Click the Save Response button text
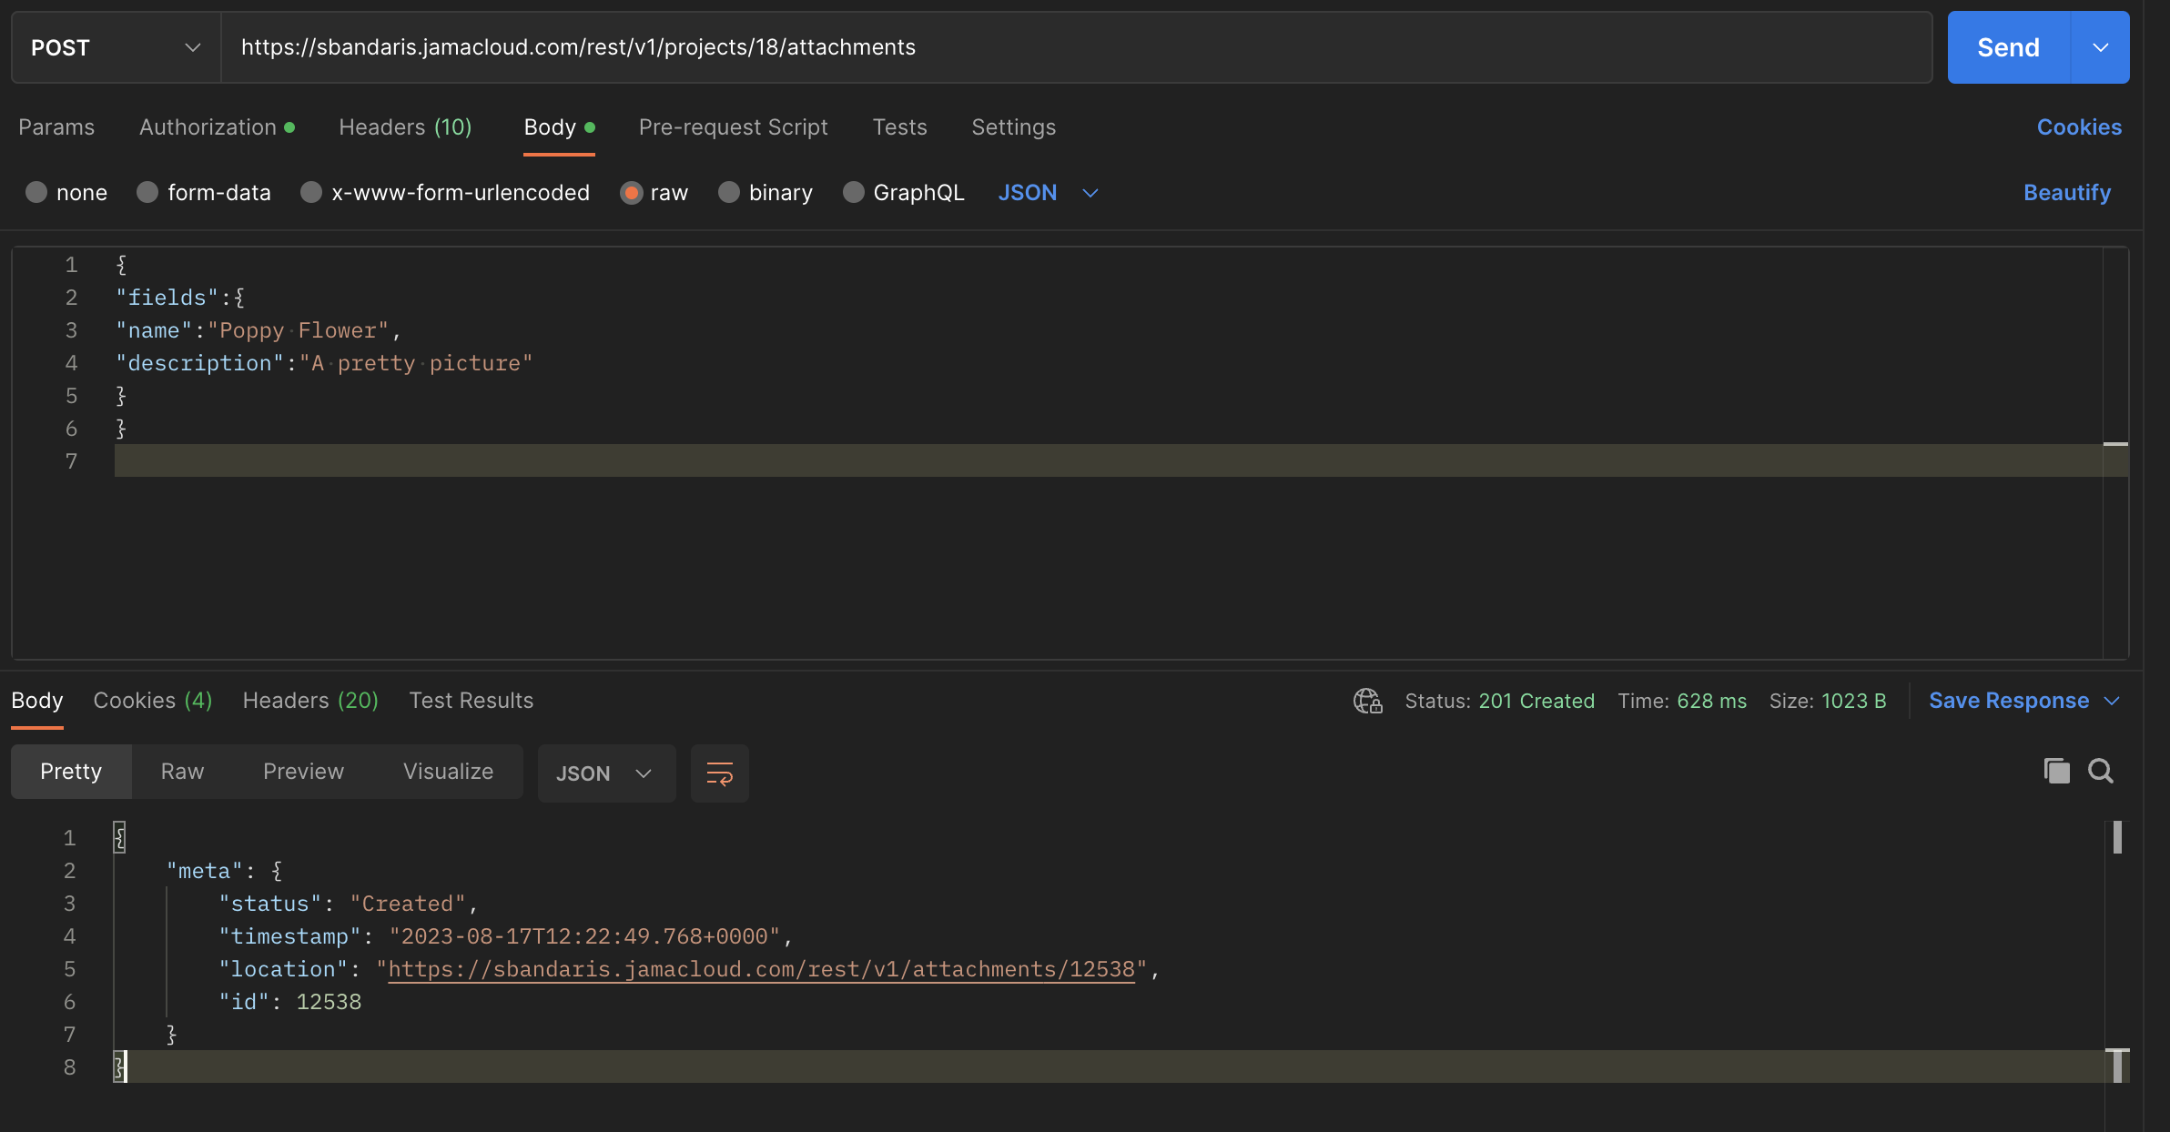Viewport: 2170px width, 1132px height. click(2009, 701)
